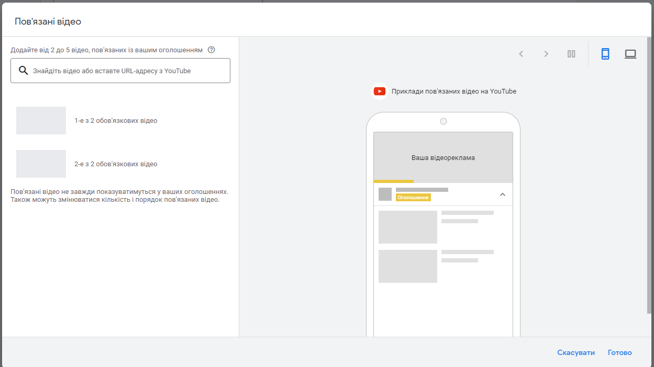Viewport: 654px width, 367px height.
Task: Click "2-е з 2 обов'язкових відео" text
Action: click(116, 164)
